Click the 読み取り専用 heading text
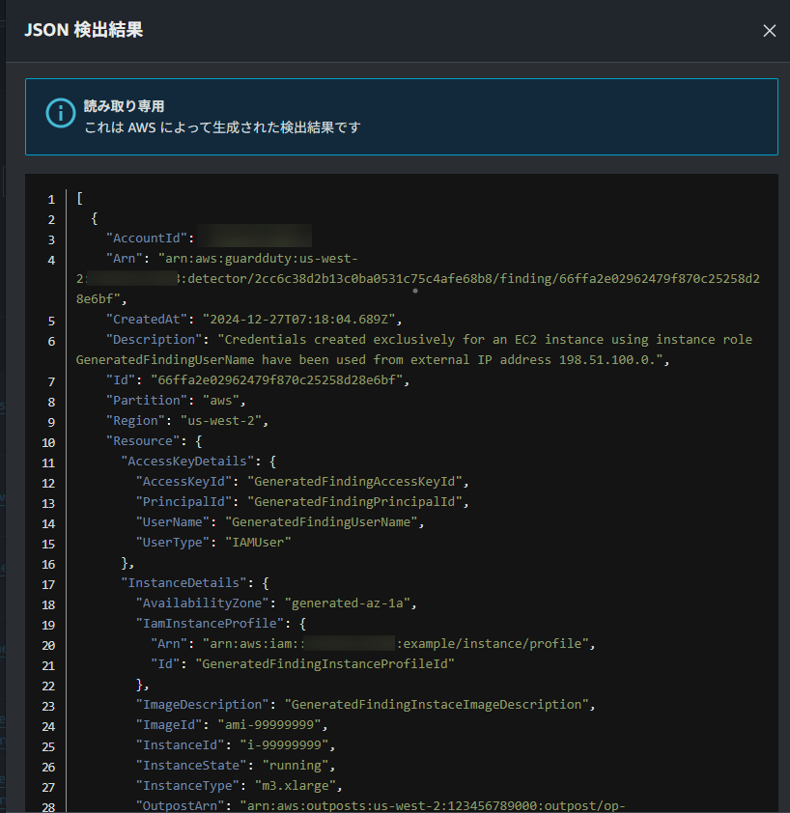This screenshot has height=813, width=790. [124, 105]
